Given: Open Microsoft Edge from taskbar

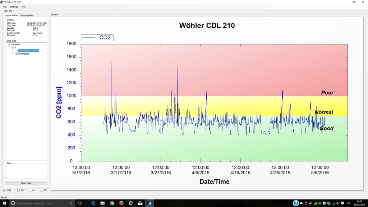Looking at the screenshot, I should click(93, 203).
